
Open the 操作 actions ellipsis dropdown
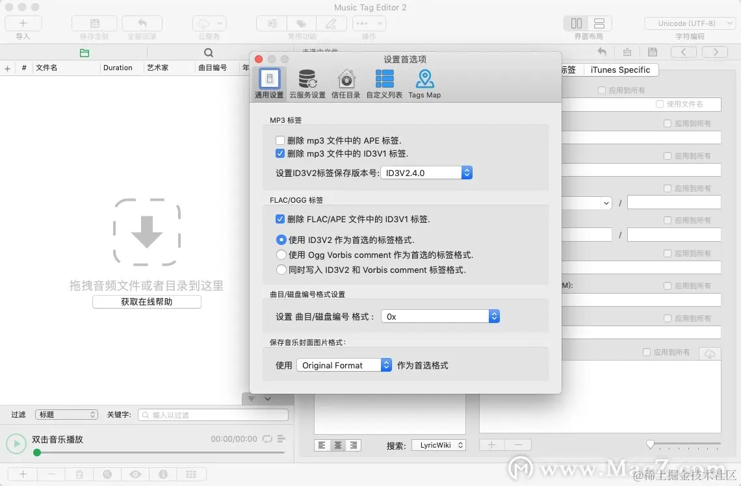click(369, 23)
